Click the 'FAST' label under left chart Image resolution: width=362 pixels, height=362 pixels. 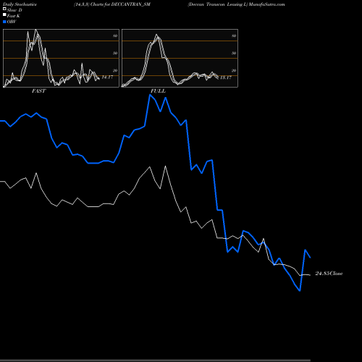tap(38, 91)
